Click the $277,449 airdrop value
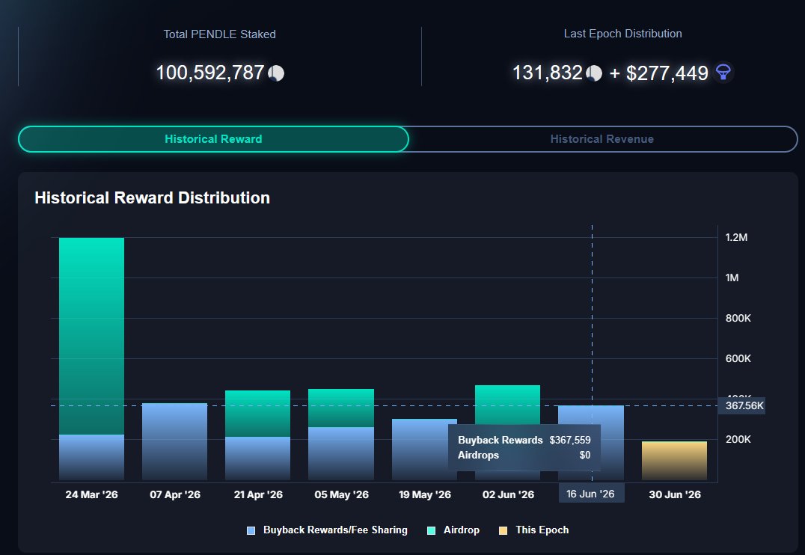The width and height of the screenshot is (805, 555). pyautogui.click(x=667, y=73)
